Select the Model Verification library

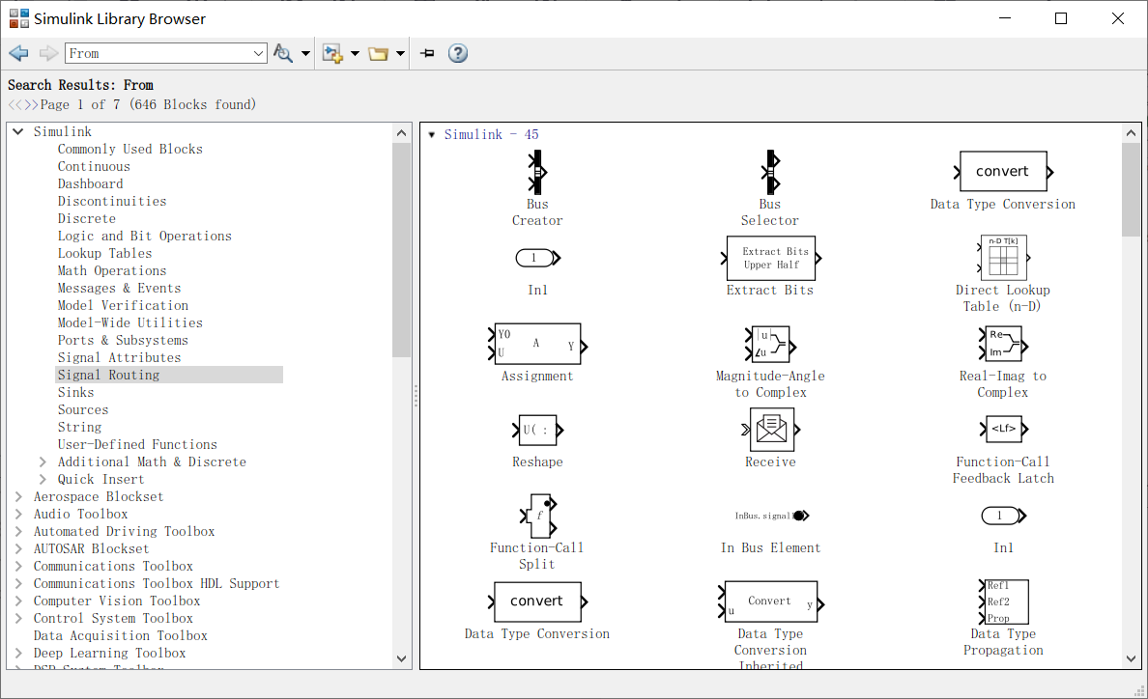pos(123,306)
